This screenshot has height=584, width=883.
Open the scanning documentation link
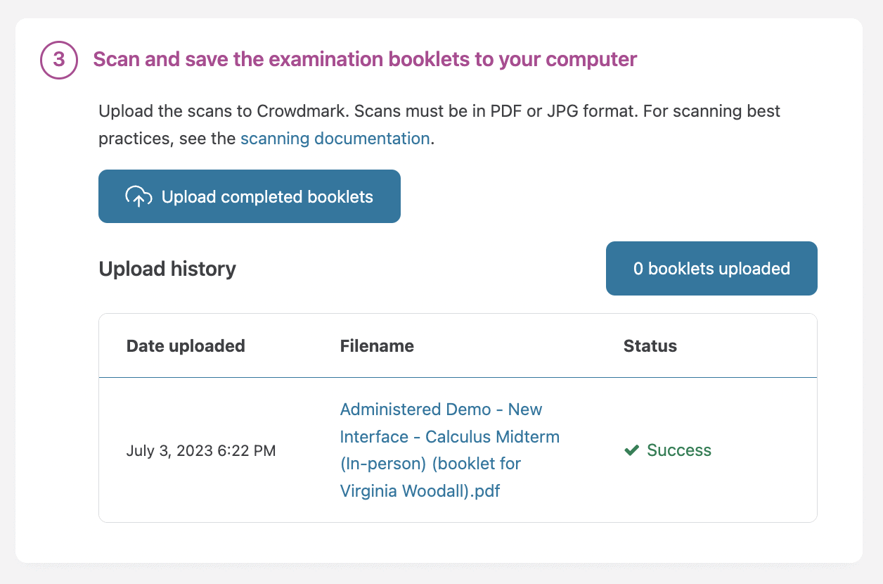click(335, 139)
